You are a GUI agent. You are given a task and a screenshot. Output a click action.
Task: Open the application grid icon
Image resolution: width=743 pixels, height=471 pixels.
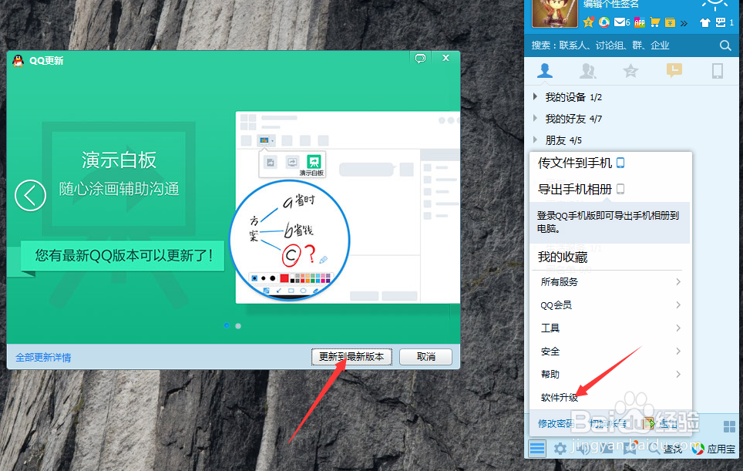tap(729, 426)
